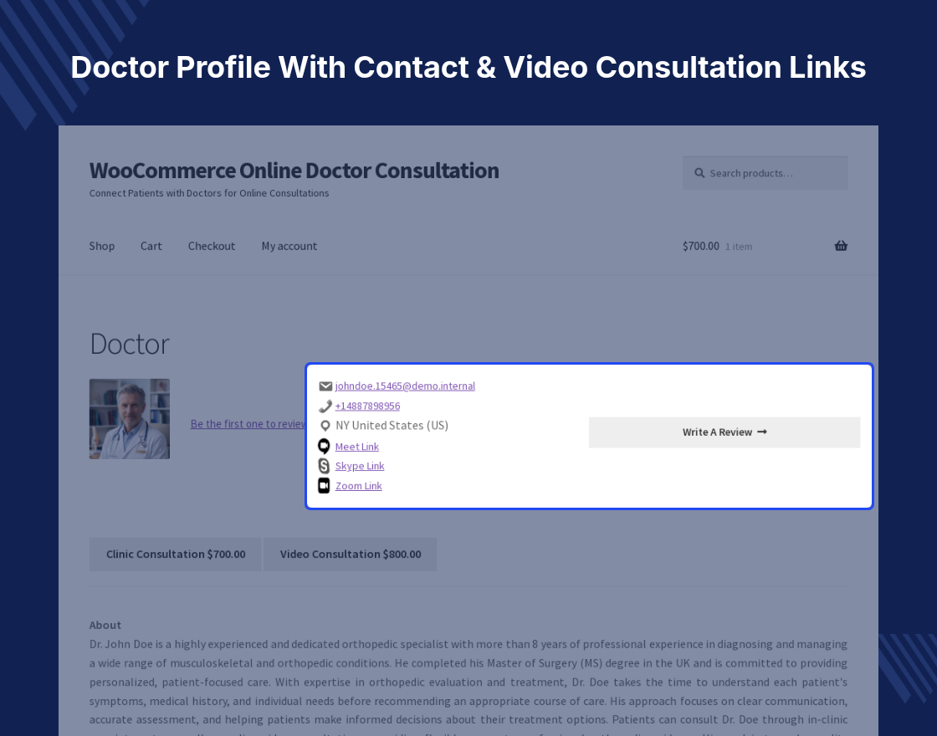The image size is (937, 736).
Task: Click Be the first one to review link
Action: coord(248,423)
